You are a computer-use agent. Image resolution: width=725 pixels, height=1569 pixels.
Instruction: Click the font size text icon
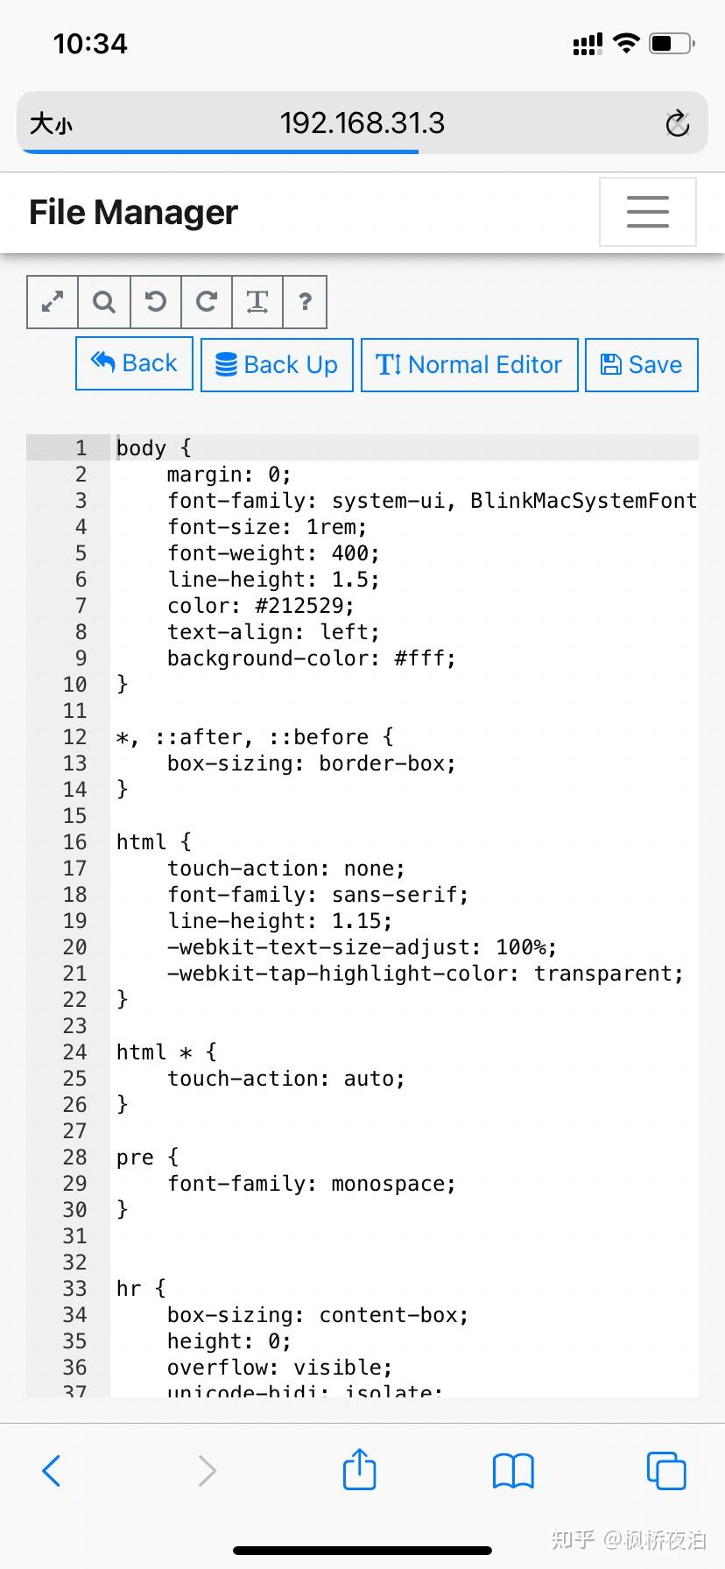pyautogui.click(x=257, y=302)
